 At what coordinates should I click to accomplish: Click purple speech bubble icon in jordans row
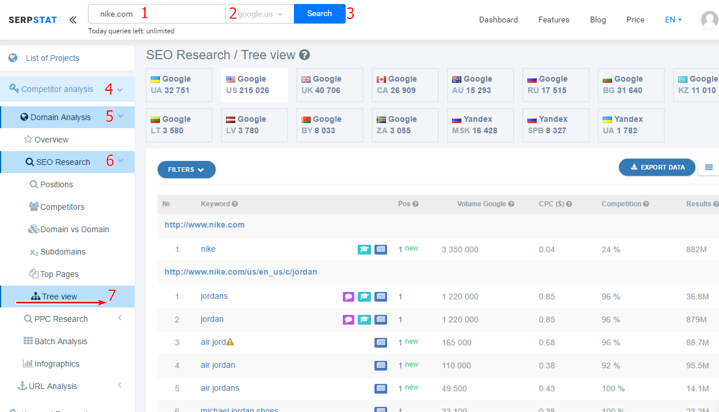tap(349, 297)
